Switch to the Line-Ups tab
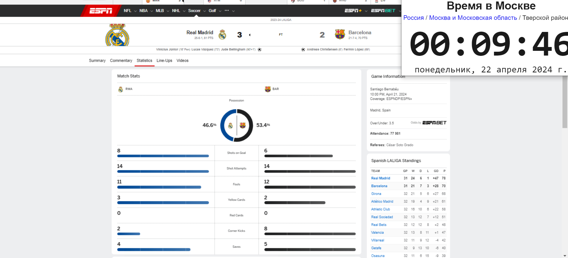 (x=164, y=61)
